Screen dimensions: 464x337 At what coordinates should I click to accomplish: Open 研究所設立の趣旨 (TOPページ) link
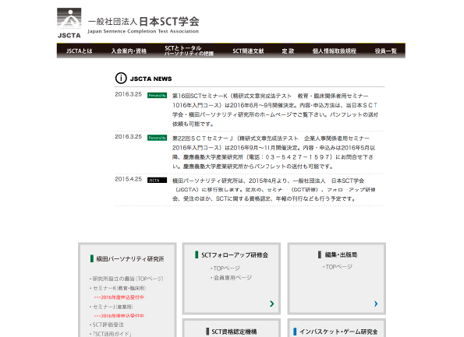coord(128,279)
